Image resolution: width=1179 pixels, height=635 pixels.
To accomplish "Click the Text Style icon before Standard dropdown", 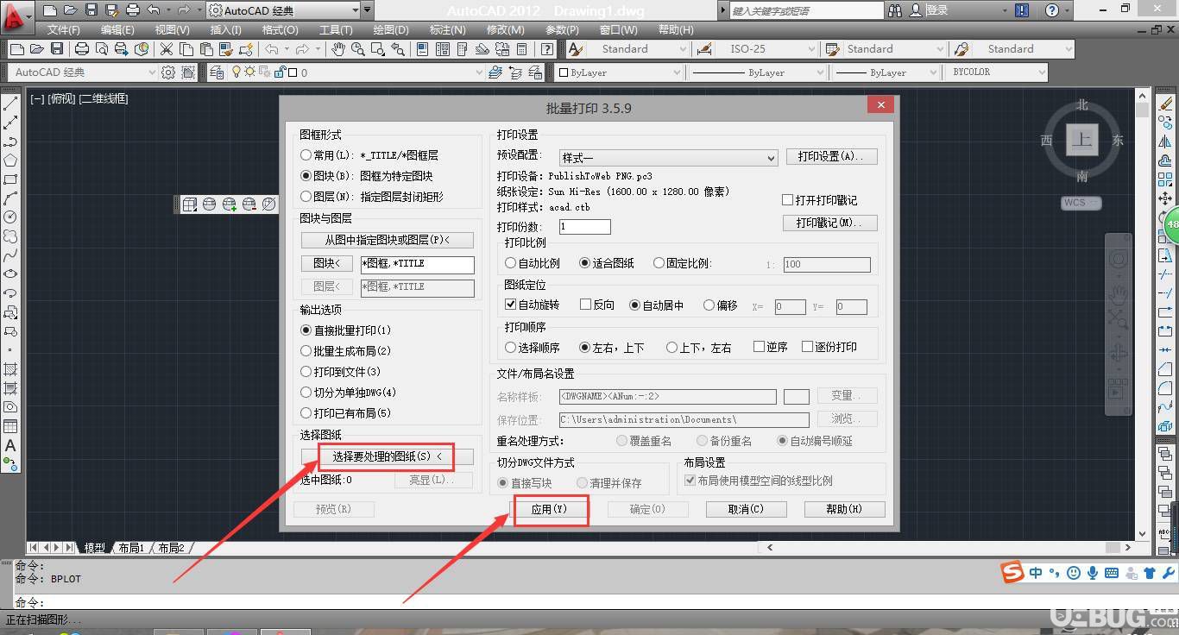I will [576, 49].
